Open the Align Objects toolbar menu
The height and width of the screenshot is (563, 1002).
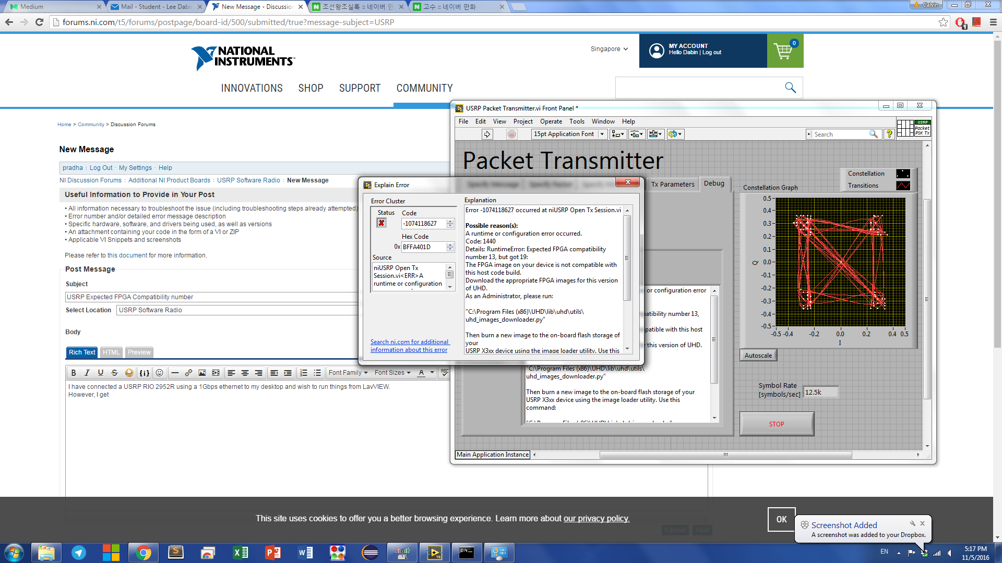(x=618, y=134)
